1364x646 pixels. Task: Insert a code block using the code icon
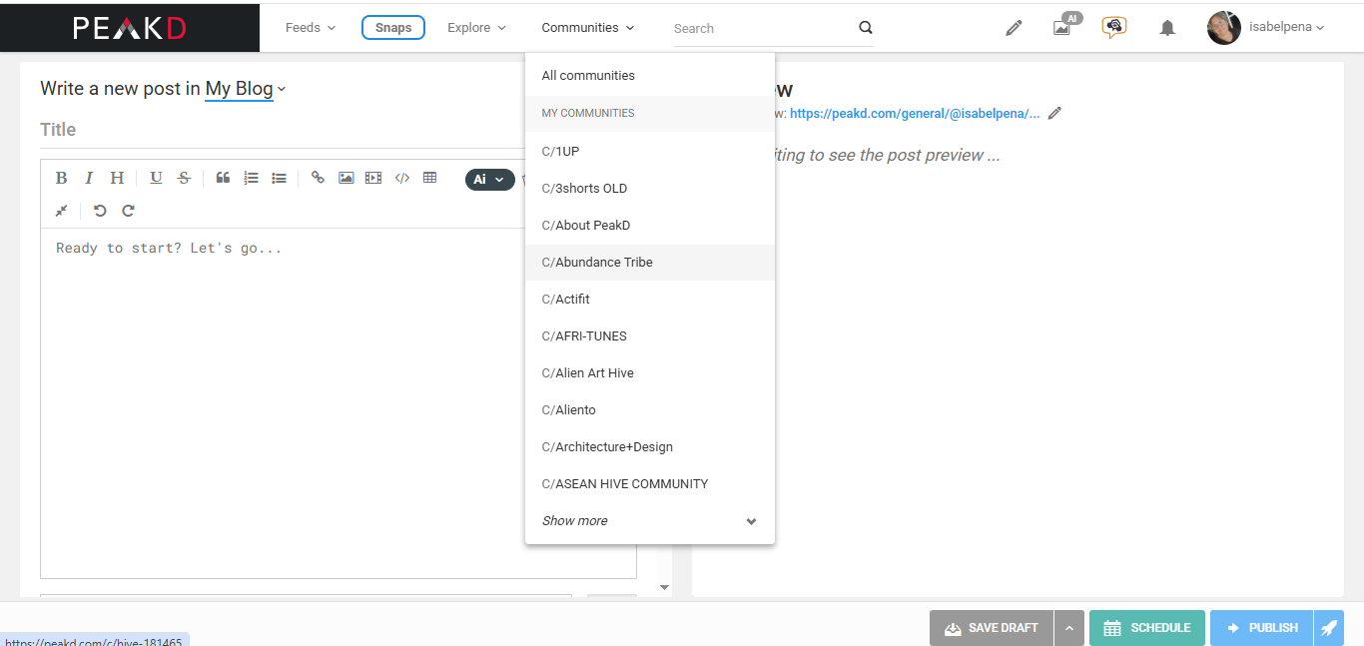pyautogui.click(x=401, y=178)
